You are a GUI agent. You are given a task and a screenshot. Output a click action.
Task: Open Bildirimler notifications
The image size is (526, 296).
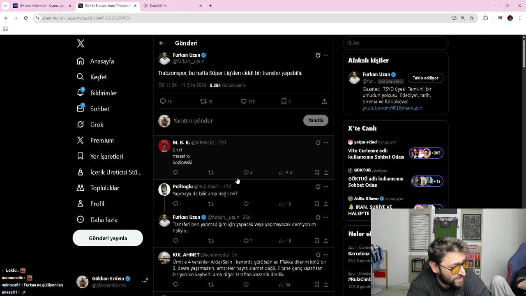[97, 93]
